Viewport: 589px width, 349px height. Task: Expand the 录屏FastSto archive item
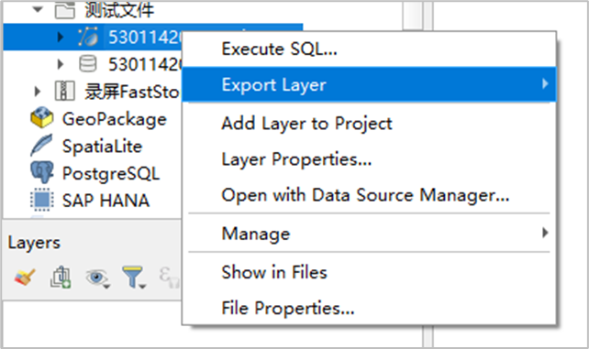(x=37, y=91)
